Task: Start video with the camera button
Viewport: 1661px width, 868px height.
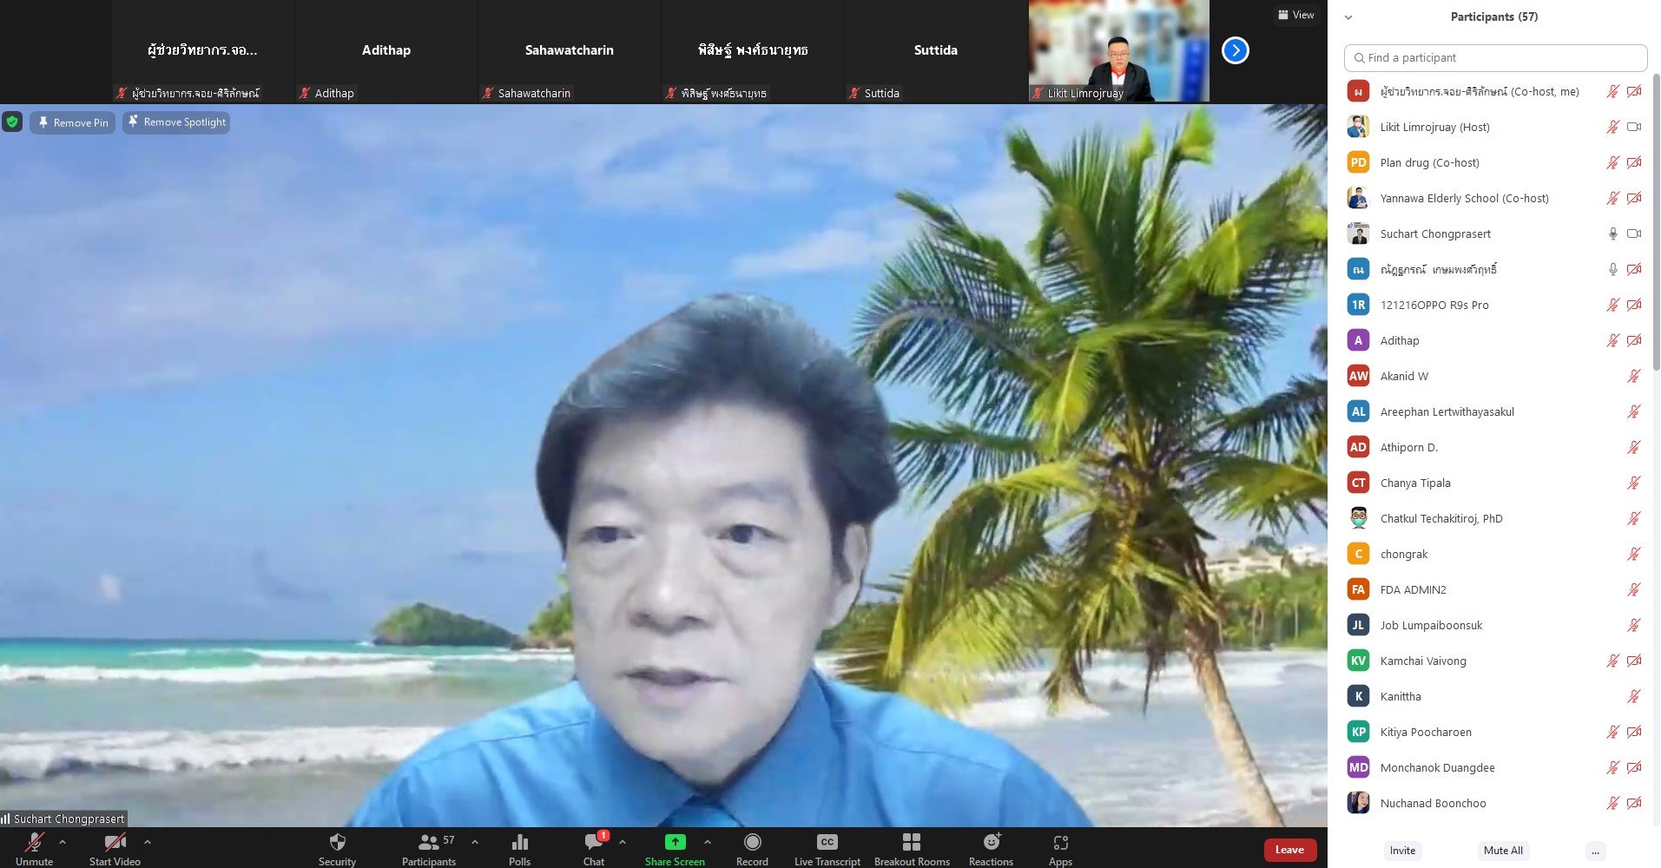Action: [x=115, y=847]
